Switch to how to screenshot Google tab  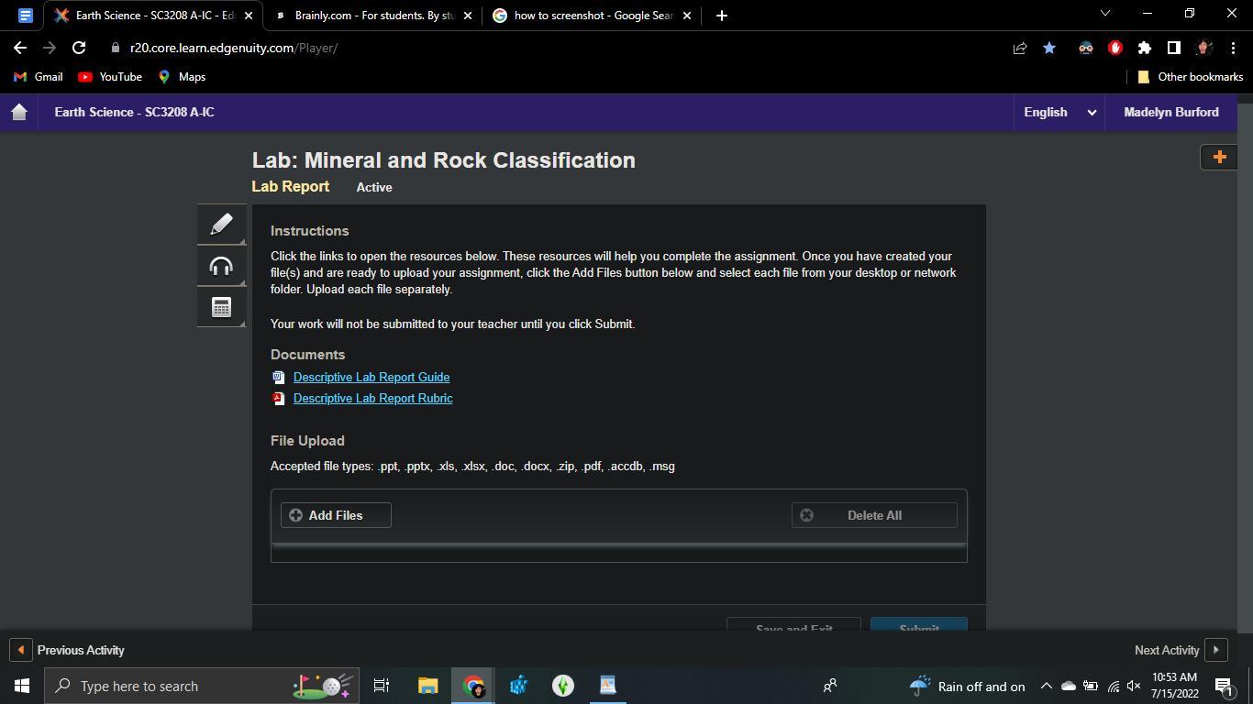tap(593, 16)
